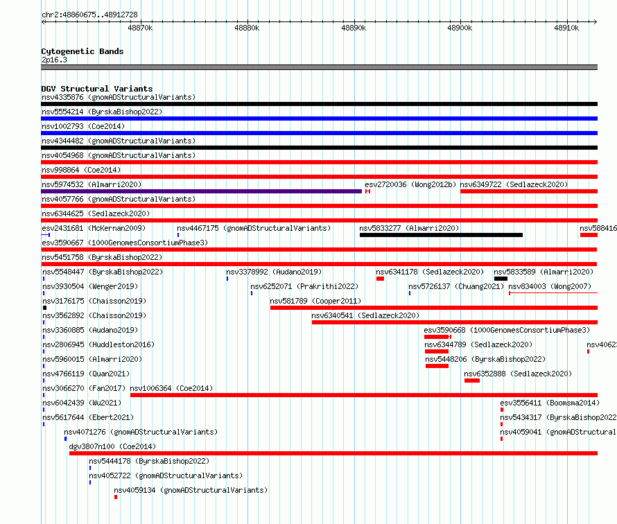The height and width of the screenshot is (524, 617).
Task: Open nsv5548447 (ByrskaBishop2022) variant
Action: [x=103, y=272]
